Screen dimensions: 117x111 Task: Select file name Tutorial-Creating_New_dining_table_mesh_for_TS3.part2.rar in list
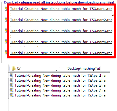[x=61, y=80]
